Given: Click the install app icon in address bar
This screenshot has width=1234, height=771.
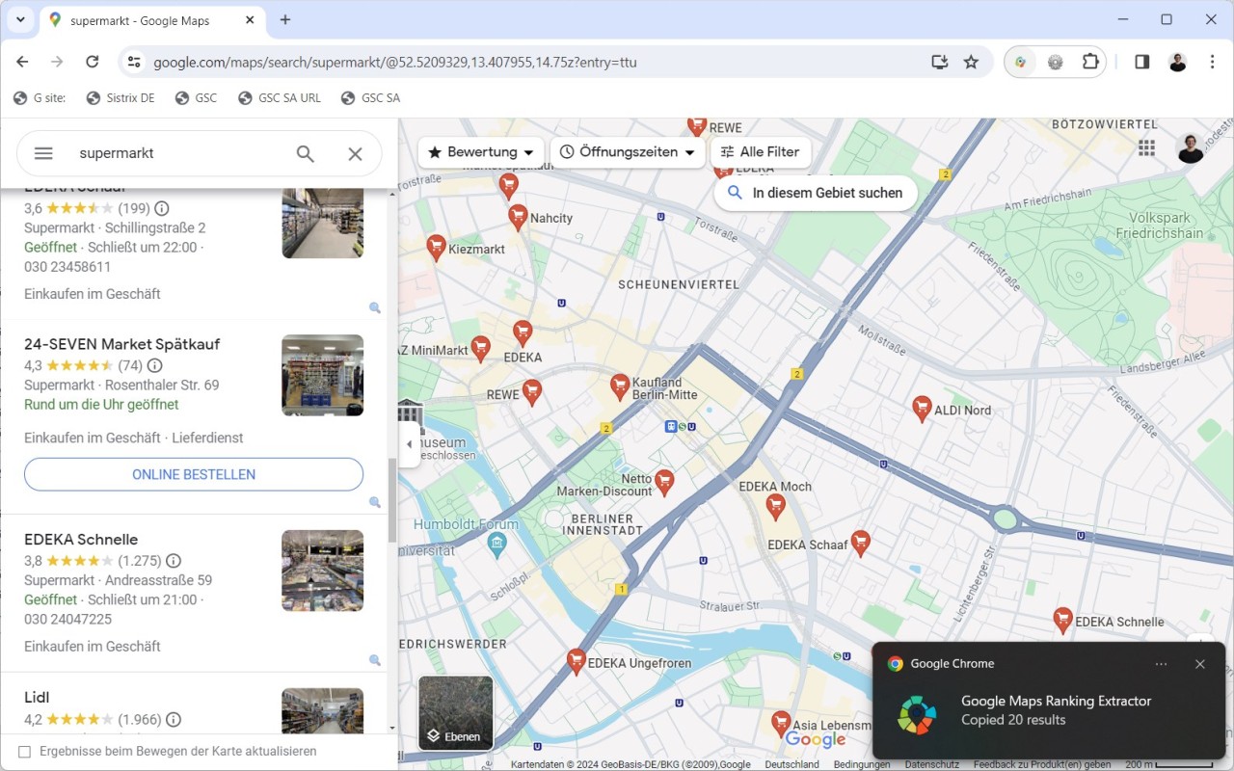Looking at the screenshot, I should (x=939, y=62).
